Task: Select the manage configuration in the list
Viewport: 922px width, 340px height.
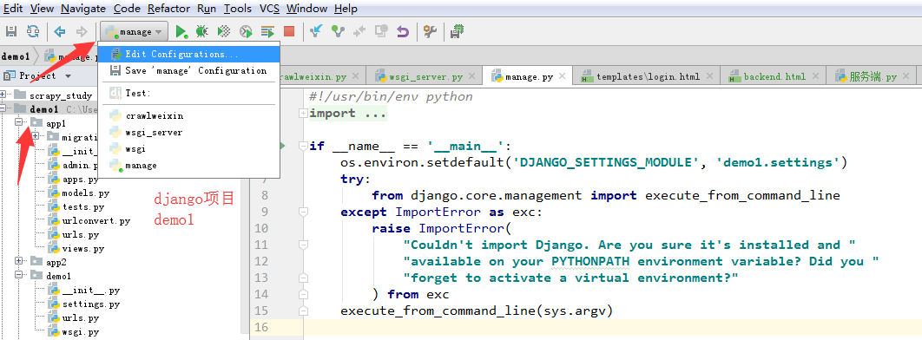Action: pos(189,166)
